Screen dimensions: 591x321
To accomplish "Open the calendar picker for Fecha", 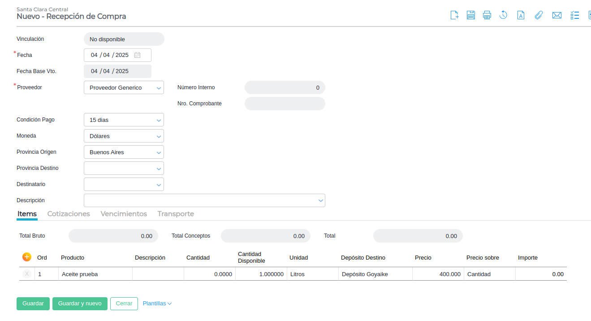I will click(x=138, y=55).
